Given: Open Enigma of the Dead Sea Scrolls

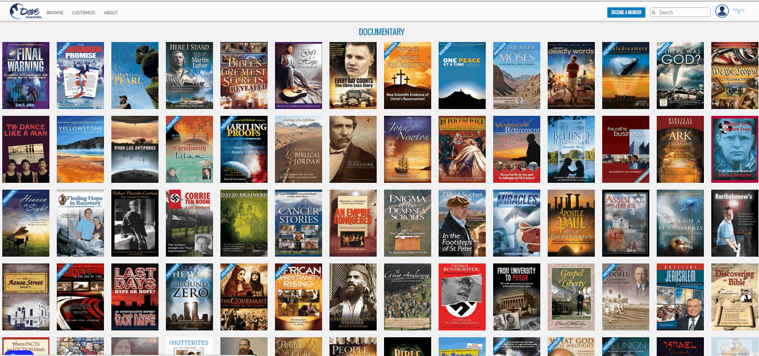Looking at the screenshot, I should tap(407, 223).
